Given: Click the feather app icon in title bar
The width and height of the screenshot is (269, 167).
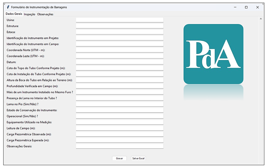Looking at the screenshot, I should [8, 7].
